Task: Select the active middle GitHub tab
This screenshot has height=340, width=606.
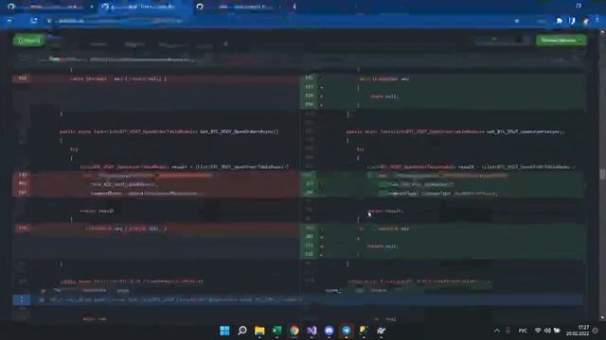Action: [145, 7]
